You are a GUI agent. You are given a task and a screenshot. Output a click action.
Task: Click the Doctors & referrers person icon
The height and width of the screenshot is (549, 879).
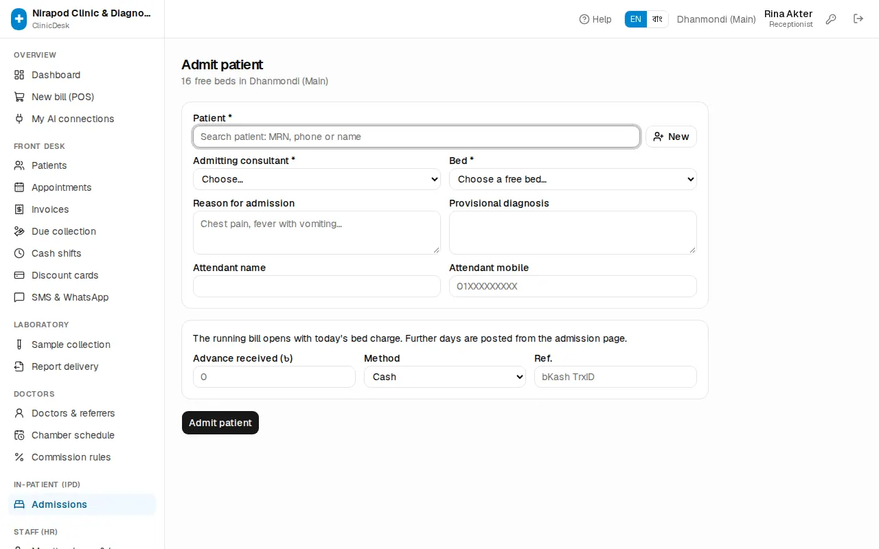coord(19,413)
